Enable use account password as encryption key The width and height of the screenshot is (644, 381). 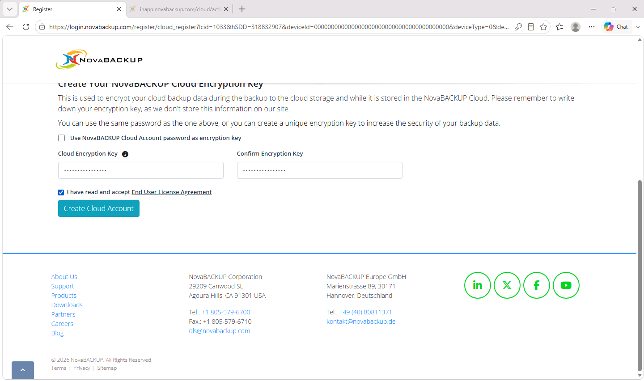point(62,138)
